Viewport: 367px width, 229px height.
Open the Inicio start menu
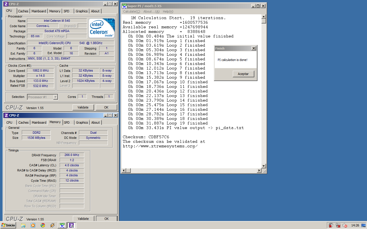(x=8, y=225)
